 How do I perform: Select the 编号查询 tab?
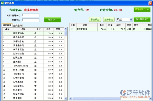7,25
